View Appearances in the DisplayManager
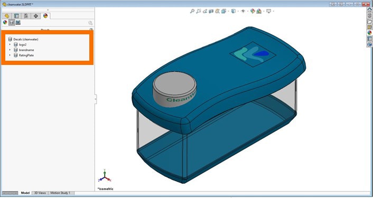Viewport: 373px width, 198px height. (5, 22)
